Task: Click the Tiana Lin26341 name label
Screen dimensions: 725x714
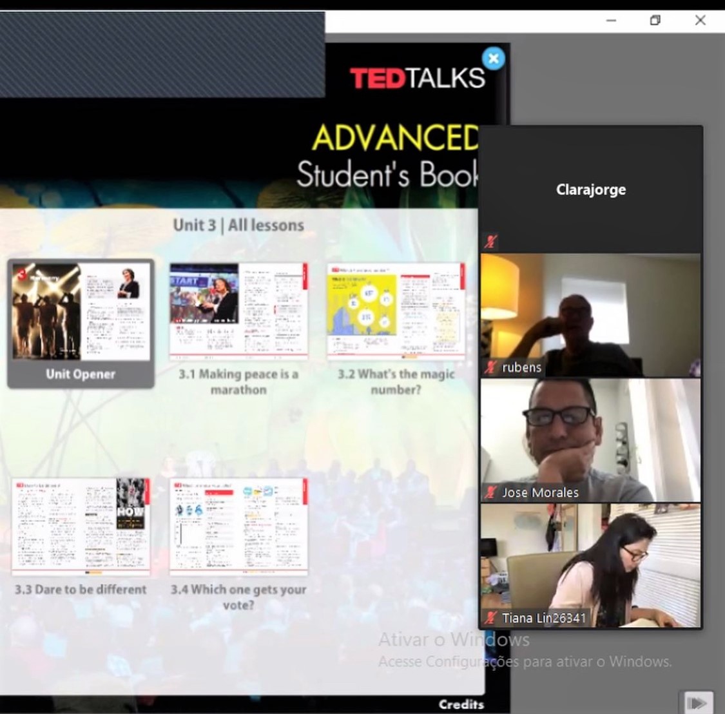Action: tap(544, 618)
